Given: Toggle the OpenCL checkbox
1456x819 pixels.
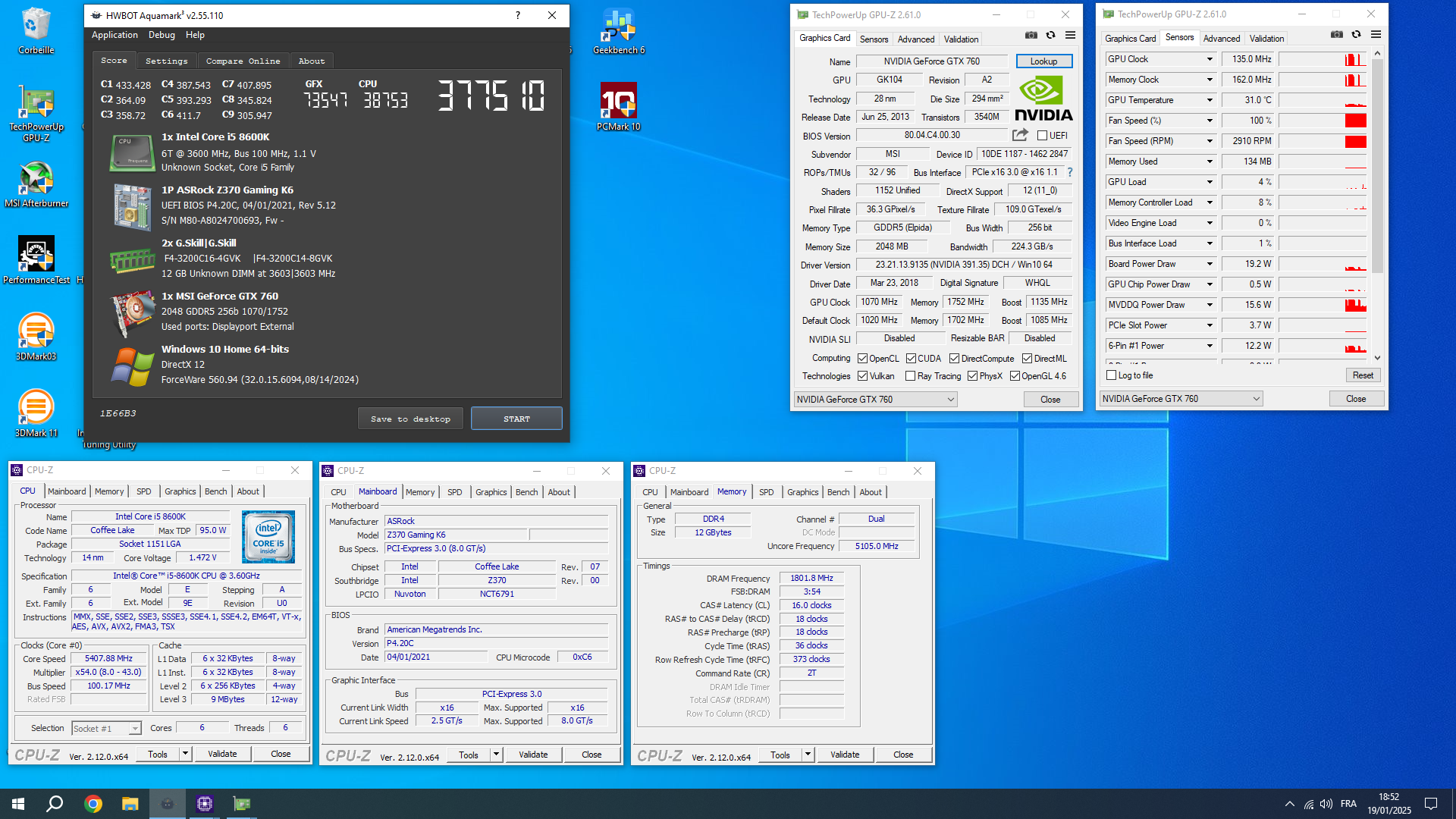Looking at the screenshot, I should [862, 359].
